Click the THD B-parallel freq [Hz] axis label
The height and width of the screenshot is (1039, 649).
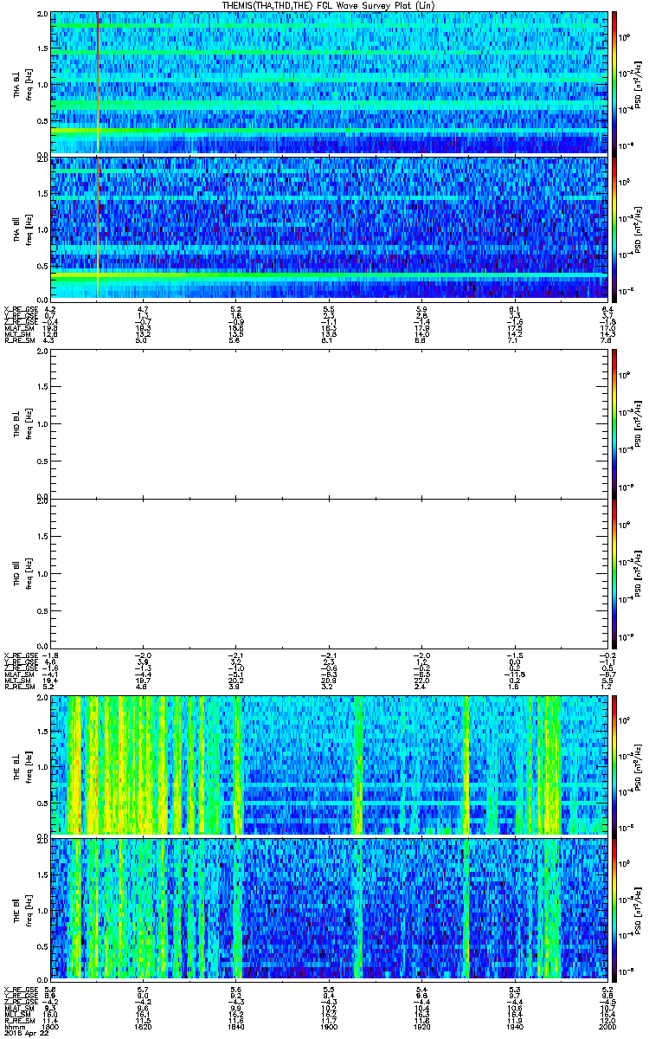(22, 573)
